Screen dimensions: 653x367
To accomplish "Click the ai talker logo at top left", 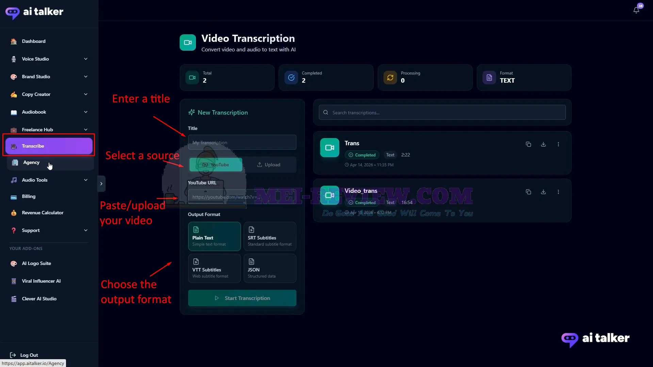I will click(x=34, y=12).
